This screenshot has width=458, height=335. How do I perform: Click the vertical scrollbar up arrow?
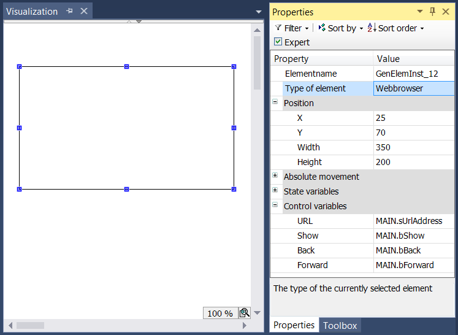pyautogui.click(x=257, y=30)
